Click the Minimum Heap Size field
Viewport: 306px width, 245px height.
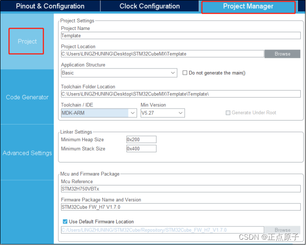pos(142,139)
